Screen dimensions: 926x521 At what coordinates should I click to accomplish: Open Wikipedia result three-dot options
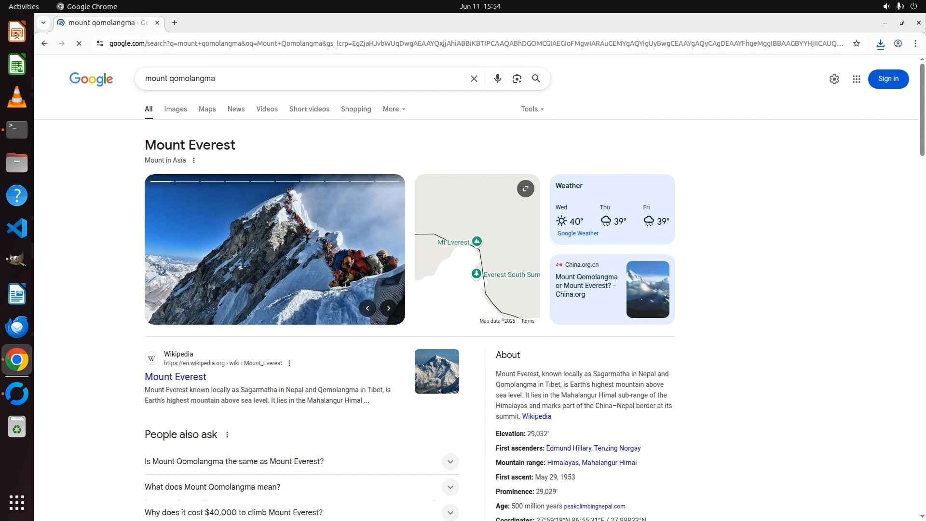[x=289, y=363]
